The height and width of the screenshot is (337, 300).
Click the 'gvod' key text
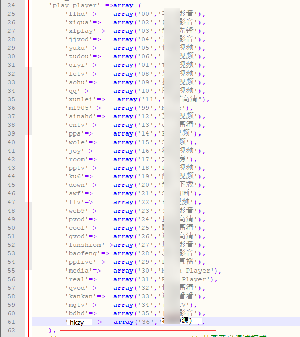coord(77,236)
